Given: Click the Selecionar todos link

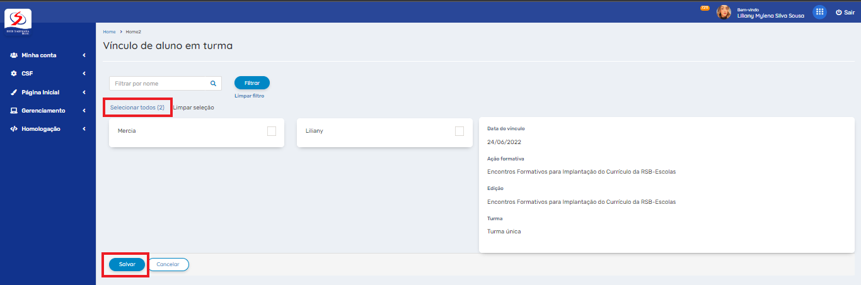Looking at the screenshot, I should [137, 108].
